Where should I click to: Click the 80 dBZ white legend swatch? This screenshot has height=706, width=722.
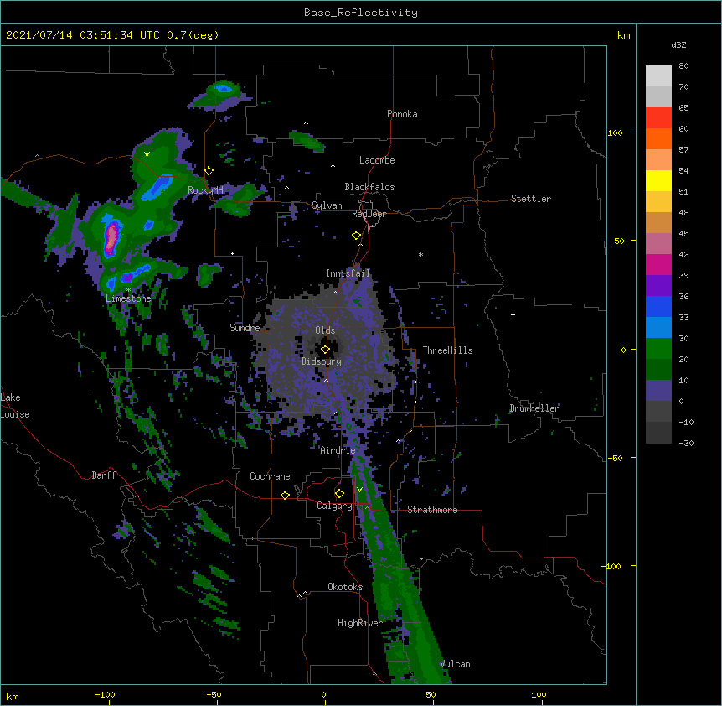(x=658, y=76)
